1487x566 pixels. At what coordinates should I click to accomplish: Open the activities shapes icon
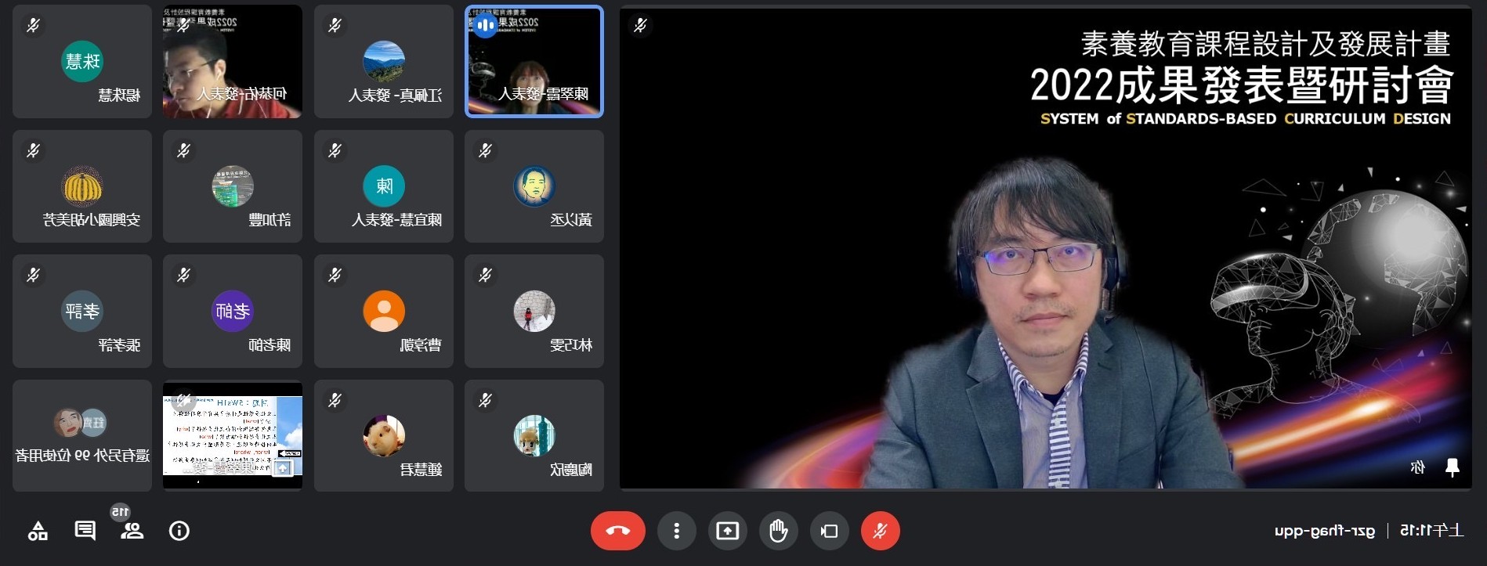tap(38, 532)
